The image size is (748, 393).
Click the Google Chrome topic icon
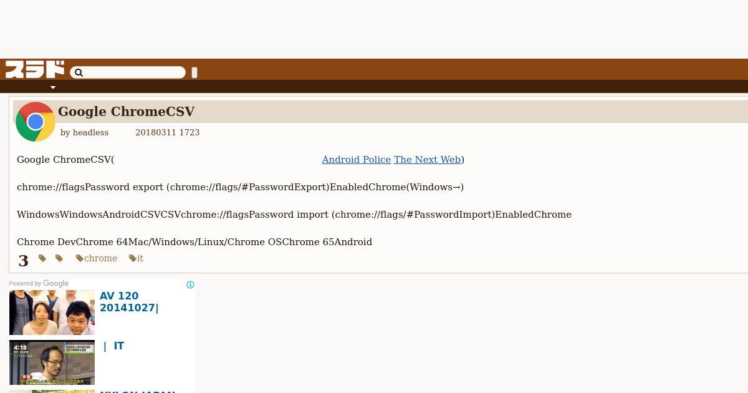pyautogui.click(x=36, y=122)
